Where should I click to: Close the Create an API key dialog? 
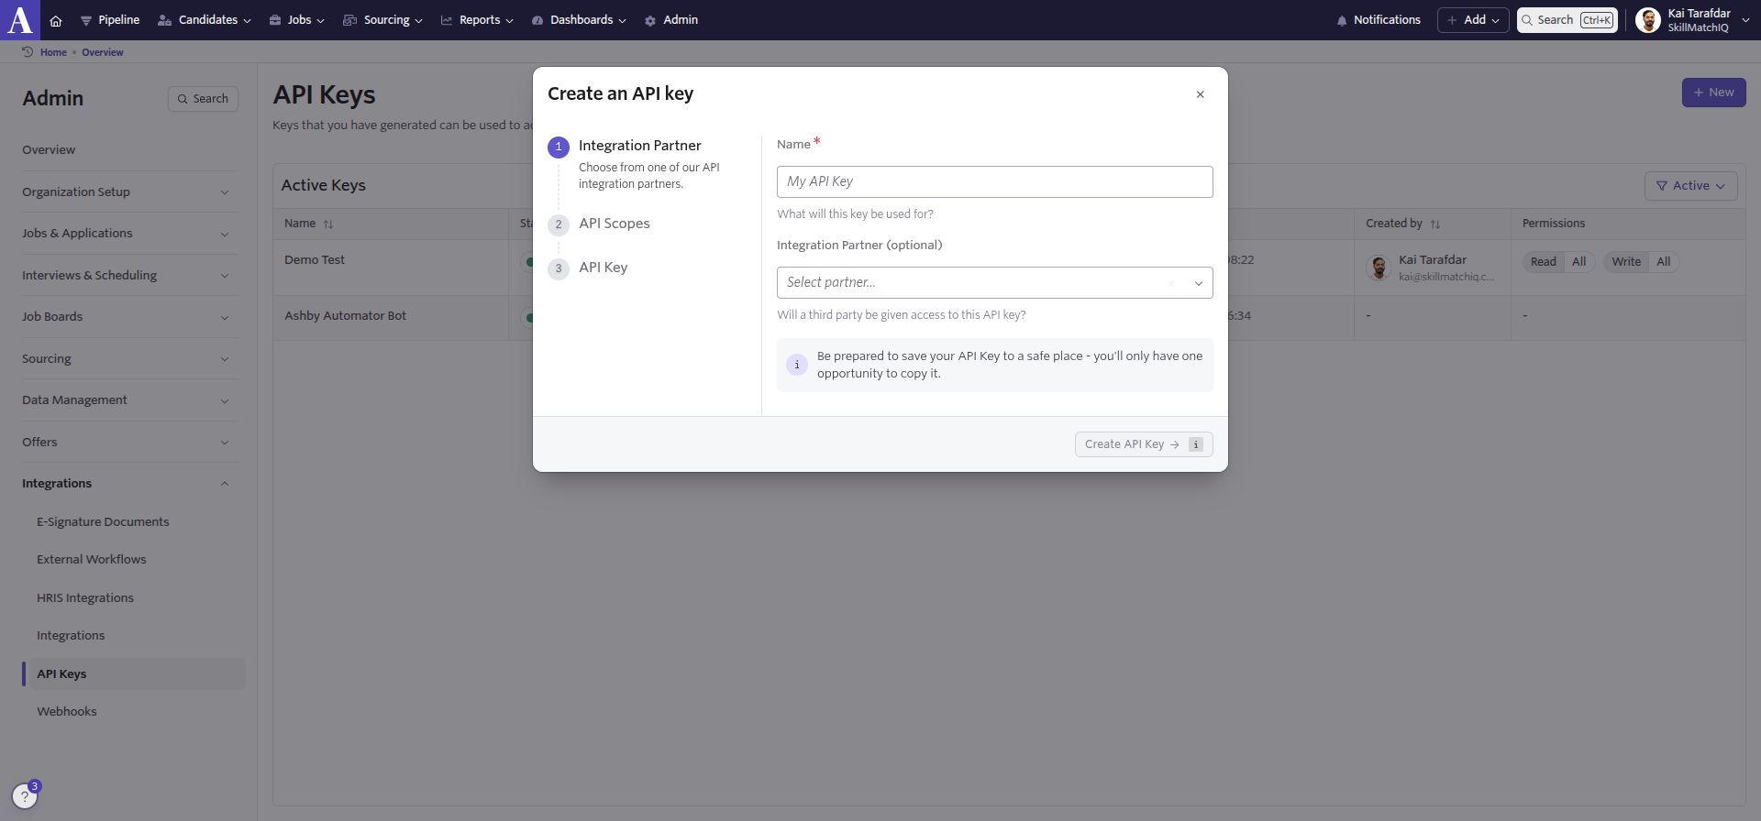[1200, 94]
